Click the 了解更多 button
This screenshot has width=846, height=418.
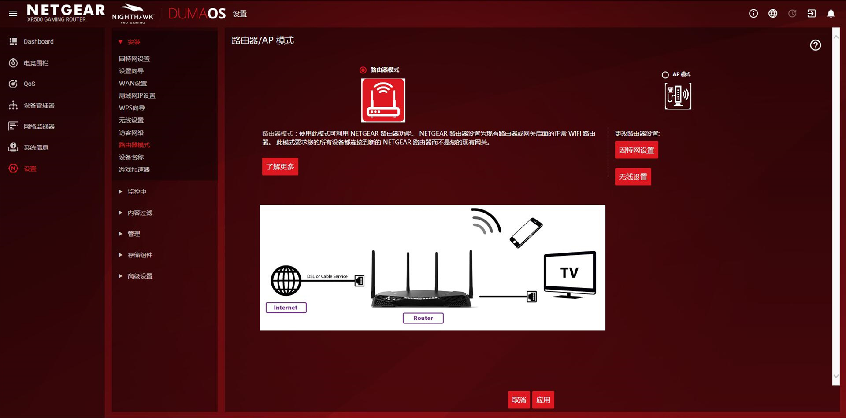point(280,166)
